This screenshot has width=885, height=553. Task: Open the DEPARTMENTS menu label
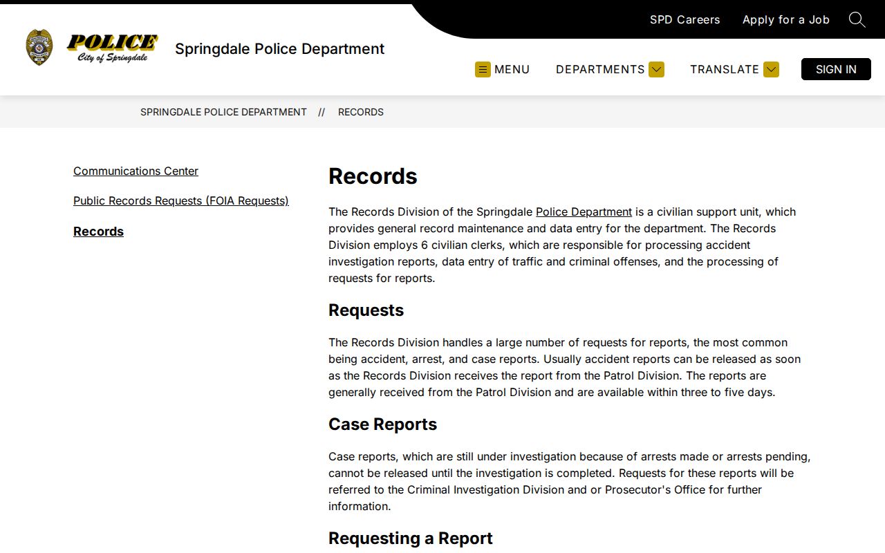(600, 69)
